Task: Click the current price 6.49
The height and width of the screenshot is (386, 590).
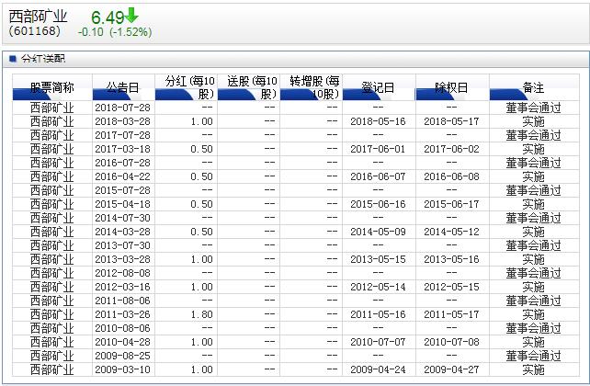Action: click(108, 17)
